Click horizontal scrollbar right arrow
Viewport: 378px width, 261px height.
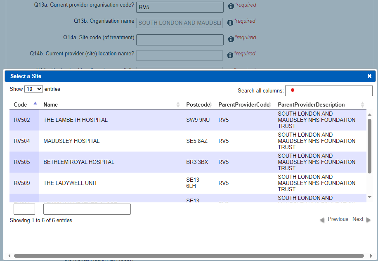coord(371,256)
